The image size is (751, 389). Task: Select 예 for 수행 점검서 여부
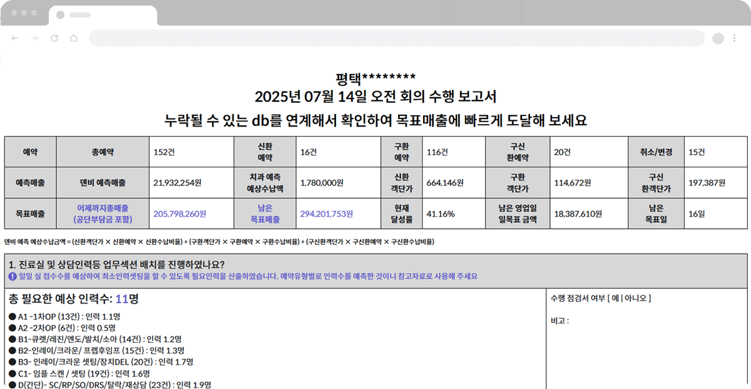(616, 298)
